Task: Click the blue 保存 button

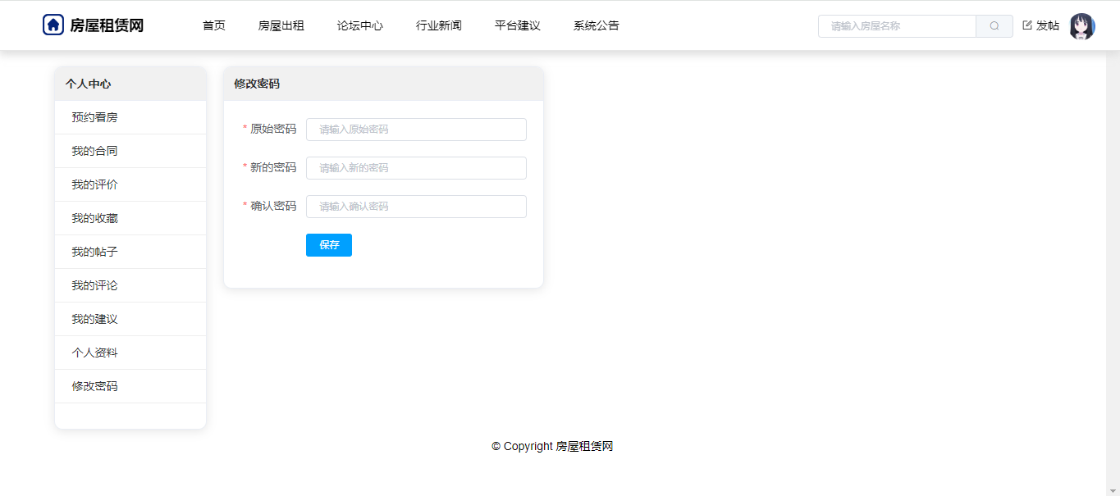Action: [329, 245]
